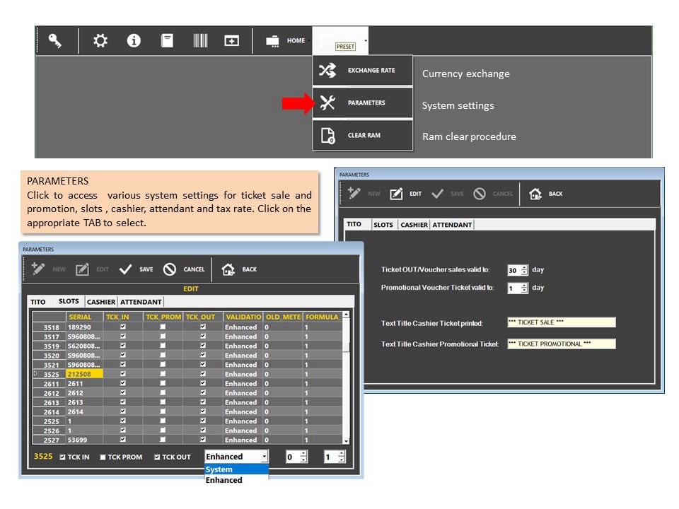Click the FORMULA_ column header
Screen dimensions: 679x509
click(323, 317)
